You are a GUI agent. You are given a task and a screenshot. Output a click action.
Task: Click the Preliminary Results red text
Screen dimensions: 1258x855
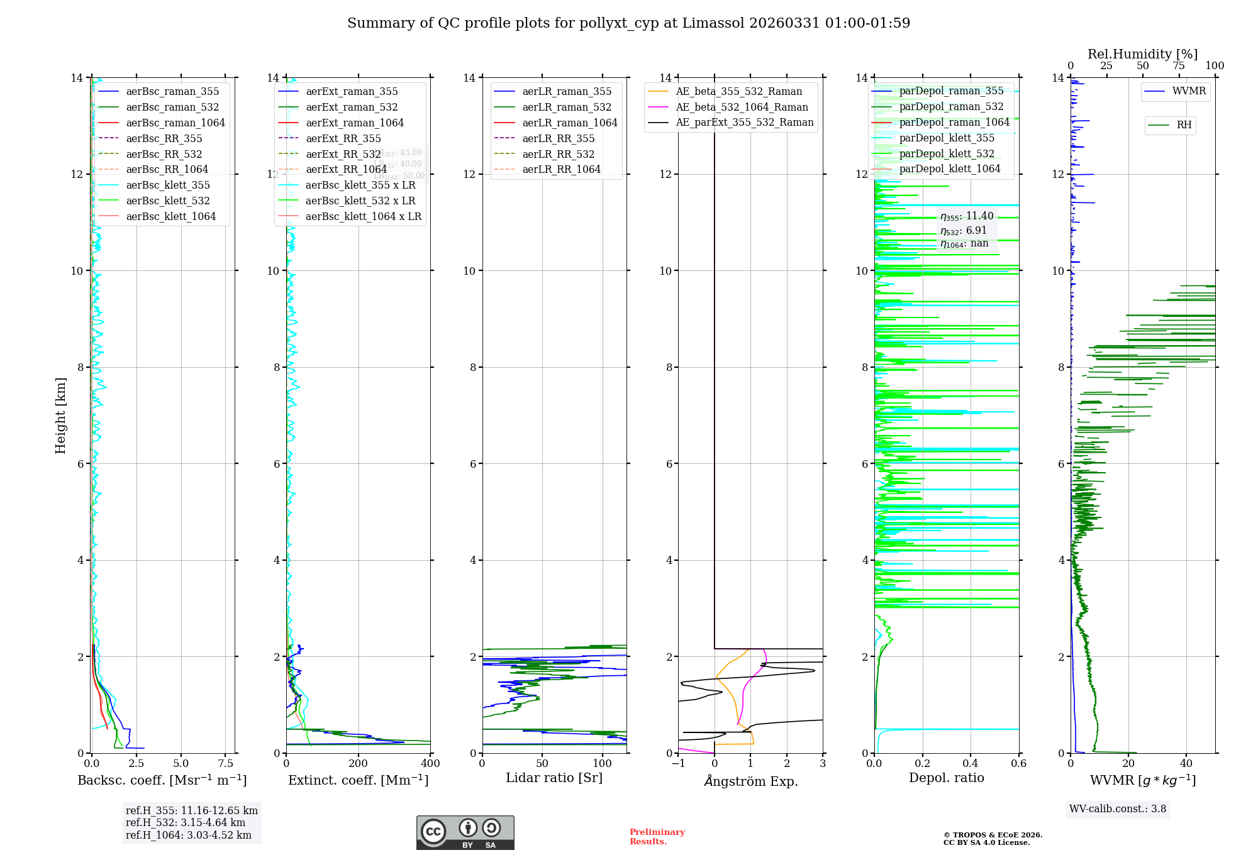tap(657, 837)
